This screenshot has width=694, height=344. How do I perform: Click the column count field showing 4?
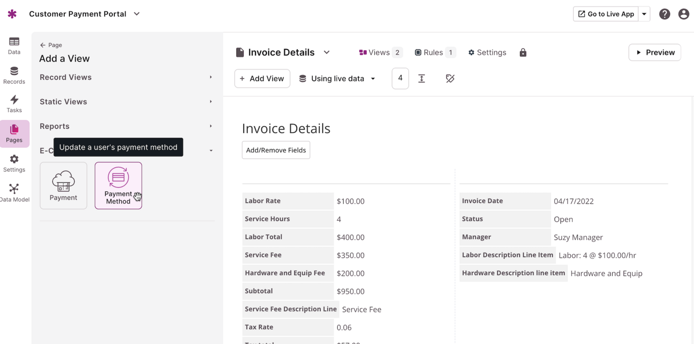coord(400,78)
